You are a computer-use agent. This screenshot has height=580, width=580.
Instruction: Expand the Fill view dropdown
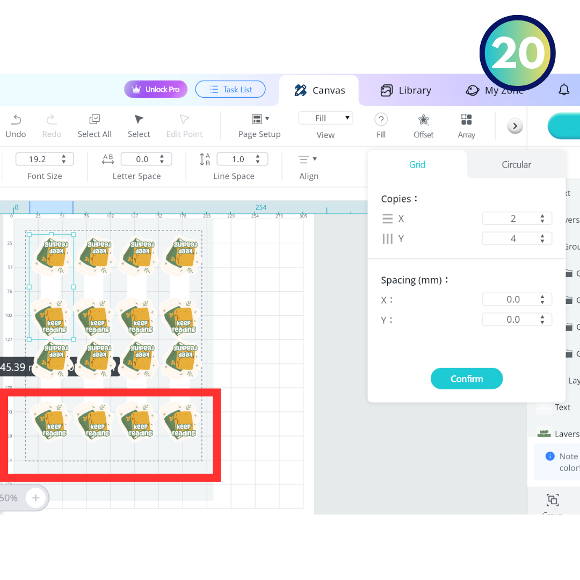click(x=325, y=118)
